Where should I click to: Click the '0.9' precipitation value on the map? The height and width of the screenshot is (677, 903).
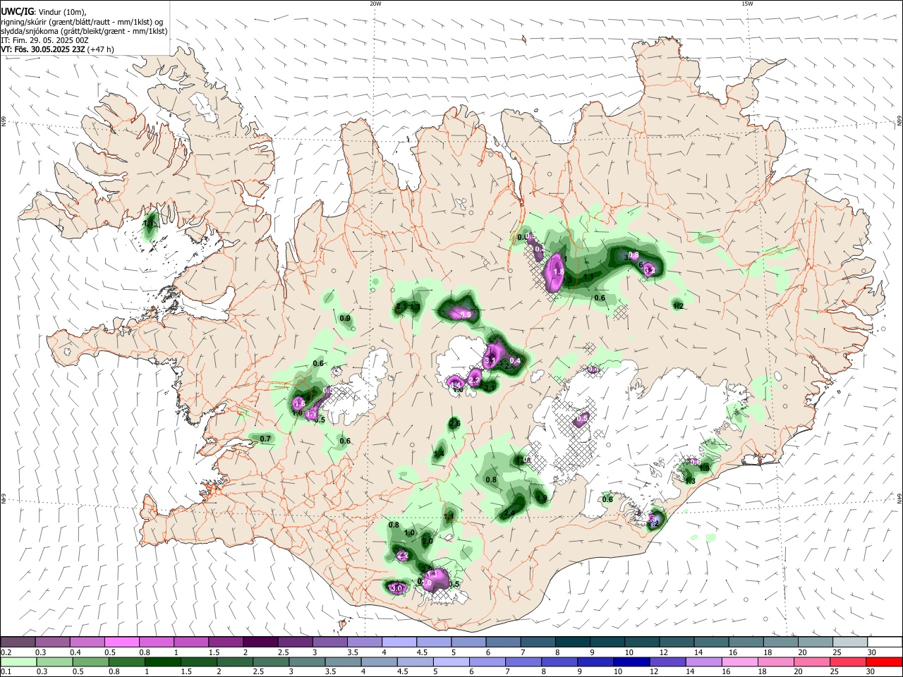pyautogui.click(x=345, y=319)
